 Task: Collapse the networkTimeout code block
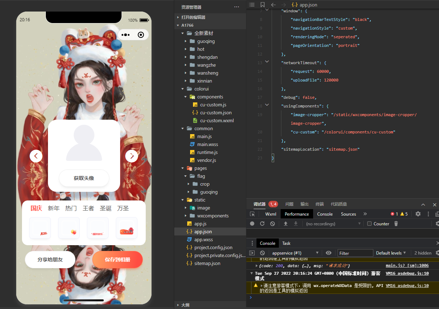(267, 62)
